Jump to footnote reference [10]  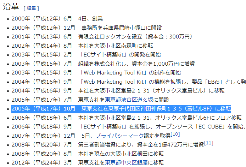pos(175,134)
